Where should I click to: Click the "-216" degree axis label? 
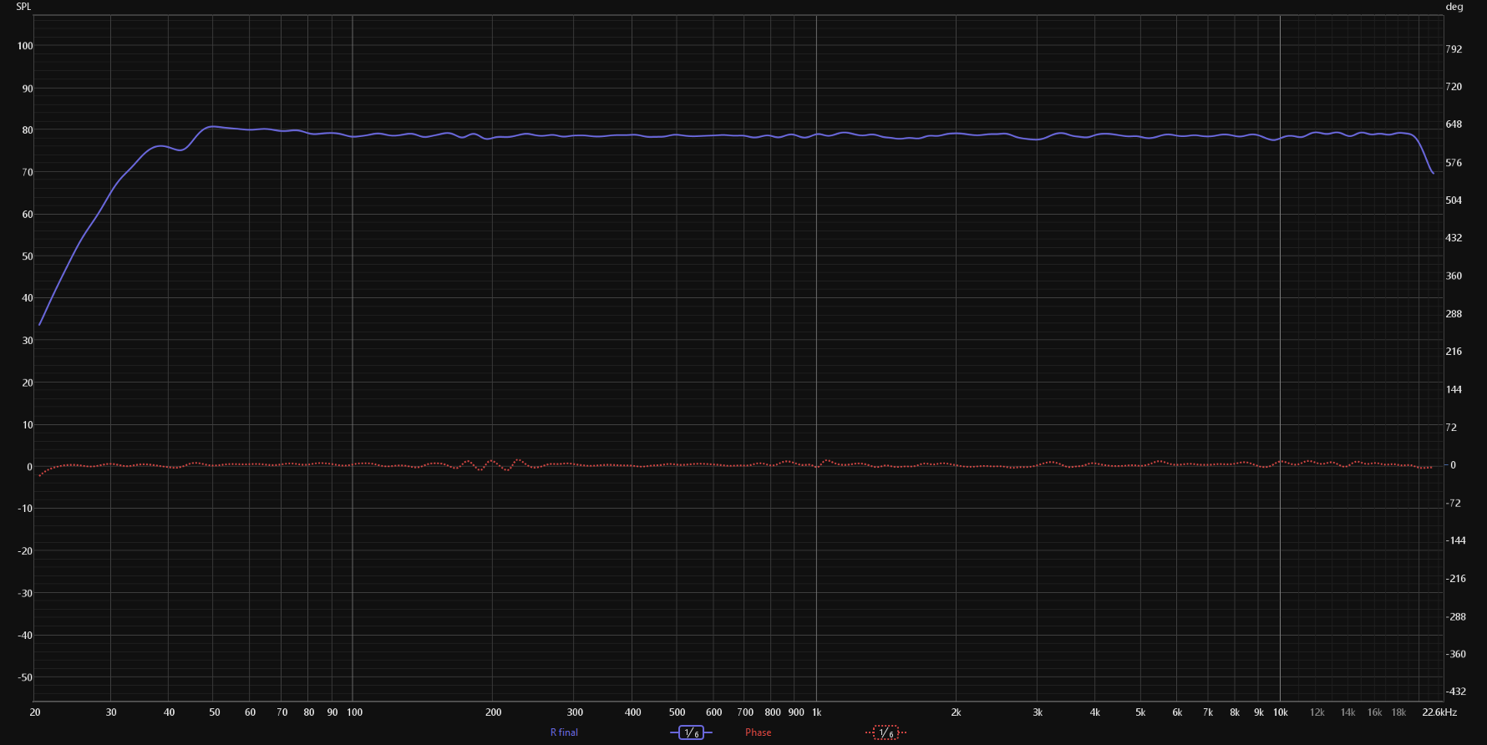point(1456,579)
